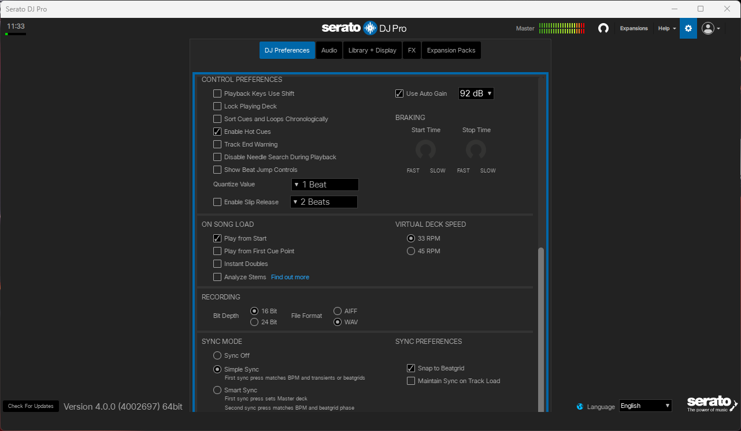Close the Serato DJ Pro window
Screen dimensions: 741x431
[727, 9]
